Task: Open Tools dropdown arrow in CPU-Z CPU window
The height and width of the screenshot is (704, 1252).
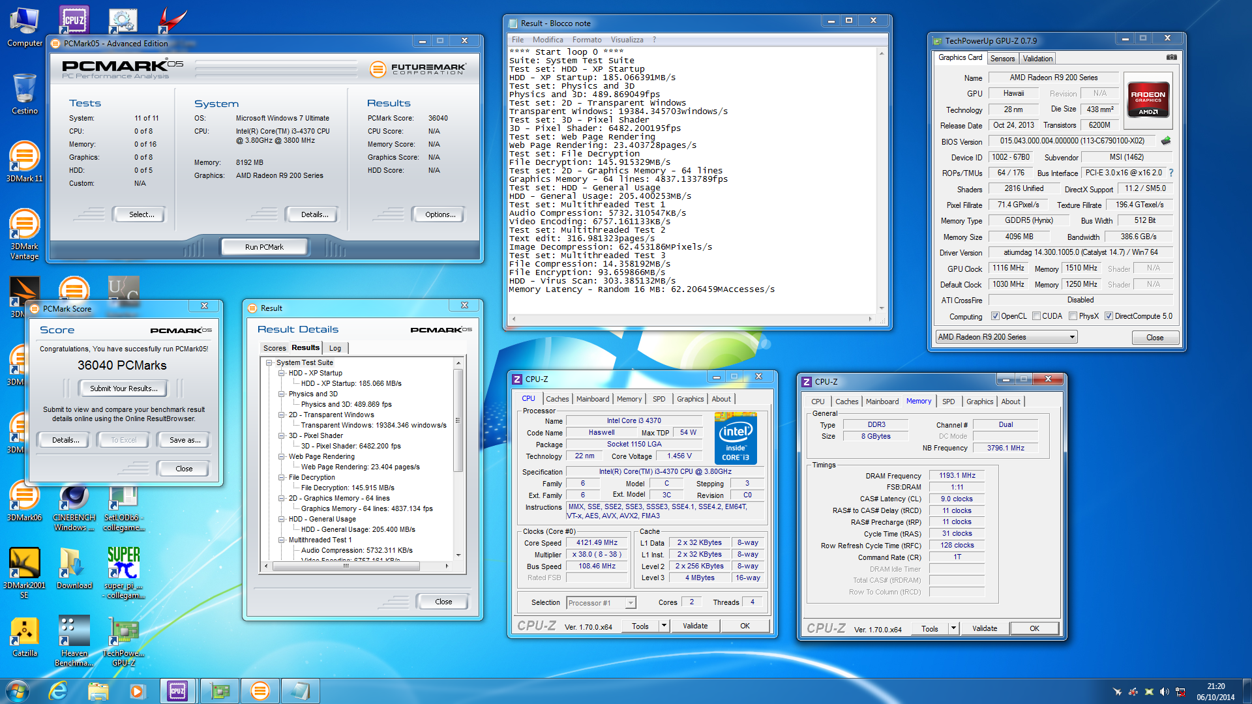Action: coord(664,626)
